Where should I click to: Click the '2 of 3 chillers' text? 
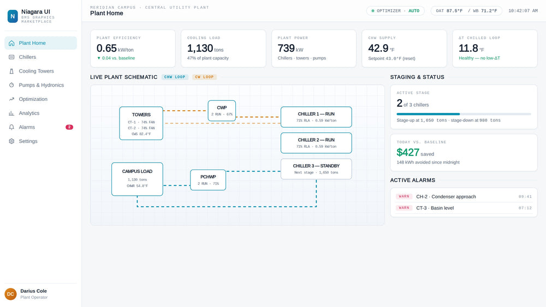(413, 104)
